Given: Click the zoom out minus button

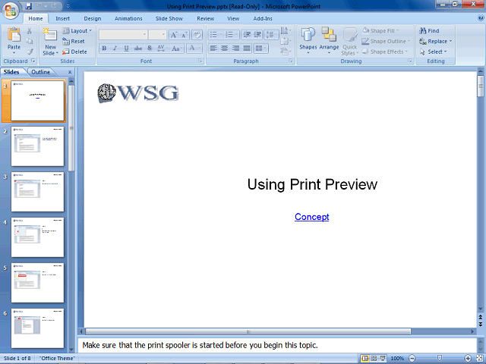Looking at the screenshot, I should pyautogui.click(x=412, y=359).
